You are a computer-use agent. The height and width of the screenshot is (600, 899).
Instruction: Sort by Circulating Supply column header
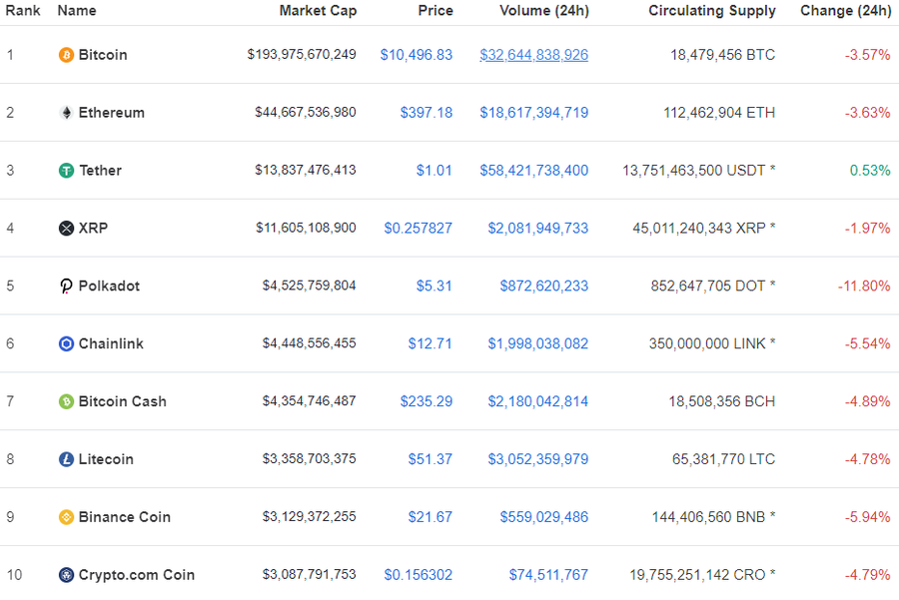[712, 11]
